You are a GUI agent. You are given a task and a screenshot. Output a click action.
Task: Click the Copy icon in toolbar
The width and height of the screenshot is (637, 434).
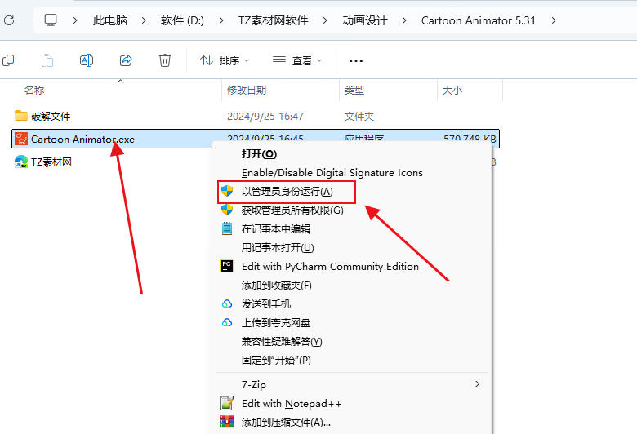[8, 60]
